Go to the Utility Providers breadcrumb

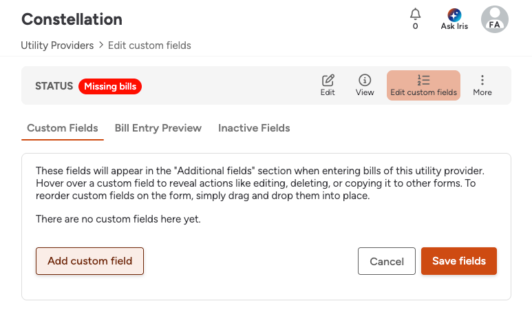[x=57, y=45]
